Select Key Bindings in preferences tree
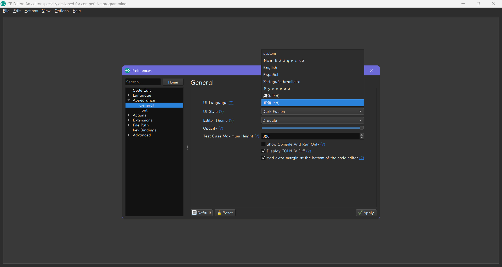 (x=145, y=130)
